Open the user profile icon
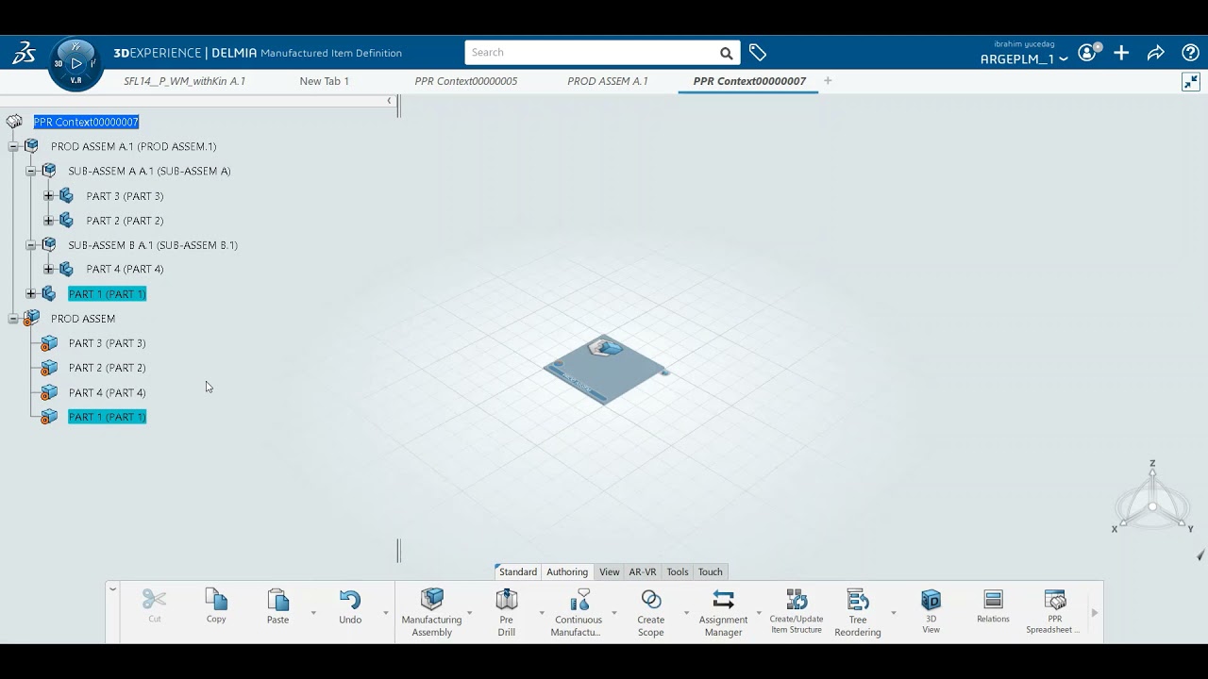 pyautogui.click(x=1087, y=53)
